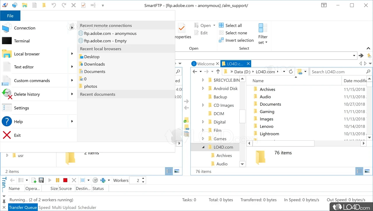Go up one folder level in local browser
The height and width of the screenshot is (211, 373).
click(x=218, y=72)
